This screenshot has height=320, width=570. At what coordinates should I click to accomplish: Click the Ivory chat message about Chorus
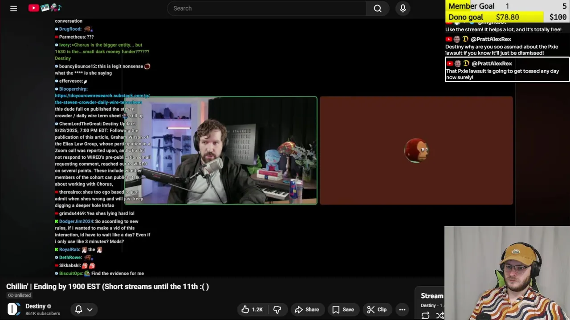pyautogui.click(x=102, y=52)
